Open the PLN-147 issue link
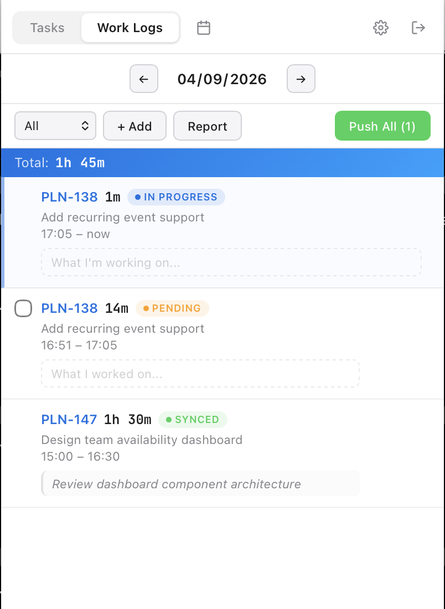 pos(69,420)
